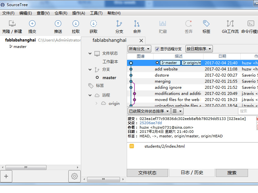Viewport: 258px width, 193px height.
Task: Click the Commit (提交) toolbar icon
Action: pyautogui.click(x=32, y=23)
